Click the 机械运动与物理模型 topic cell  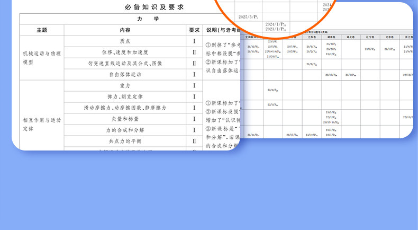[42, 58]
